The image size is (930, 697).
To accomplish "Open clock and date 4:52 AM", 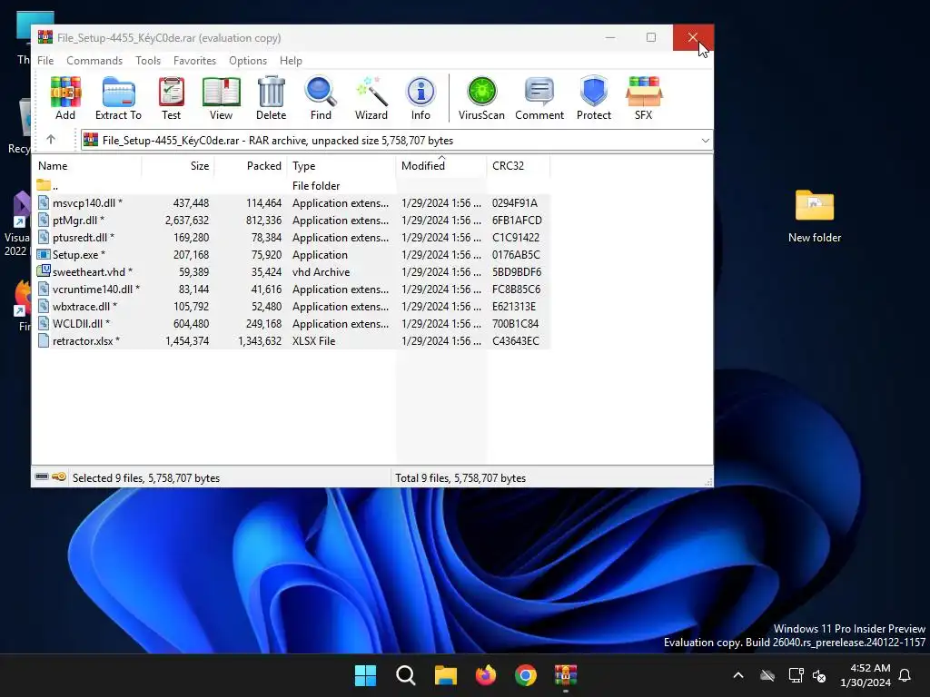I will tap(866, 675).
